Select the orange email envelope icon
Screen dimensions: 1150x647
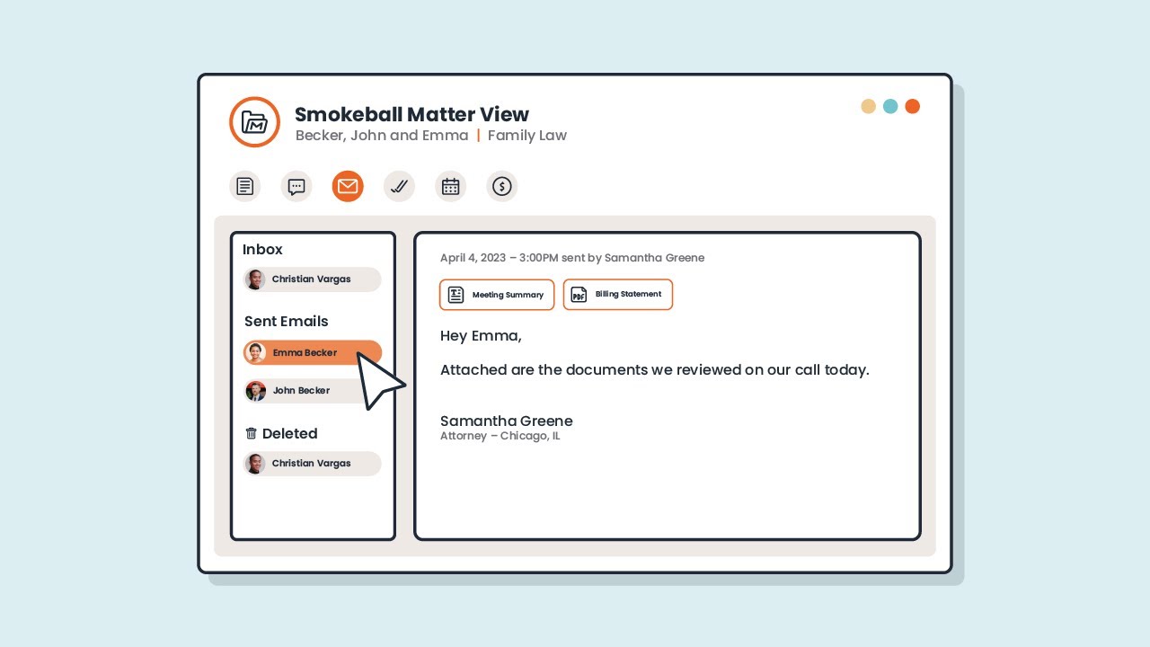tap(348, 186)
